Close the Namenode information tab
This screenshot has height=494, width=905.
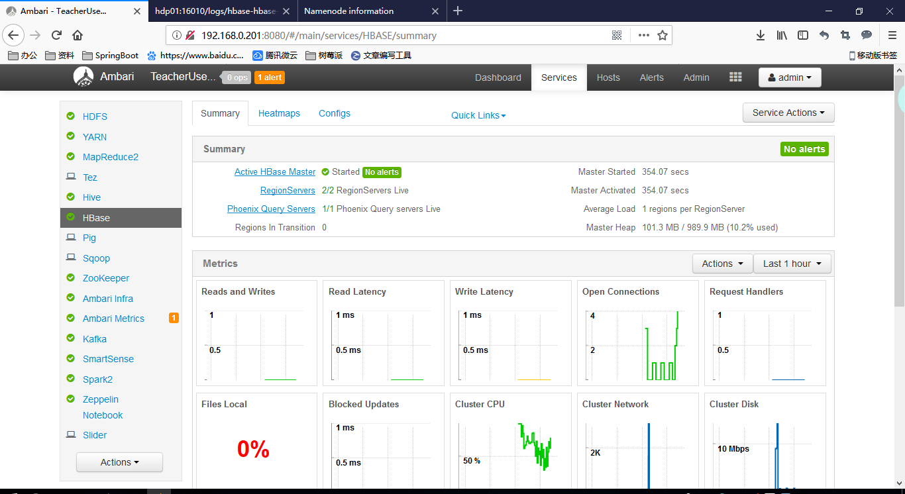435,11
